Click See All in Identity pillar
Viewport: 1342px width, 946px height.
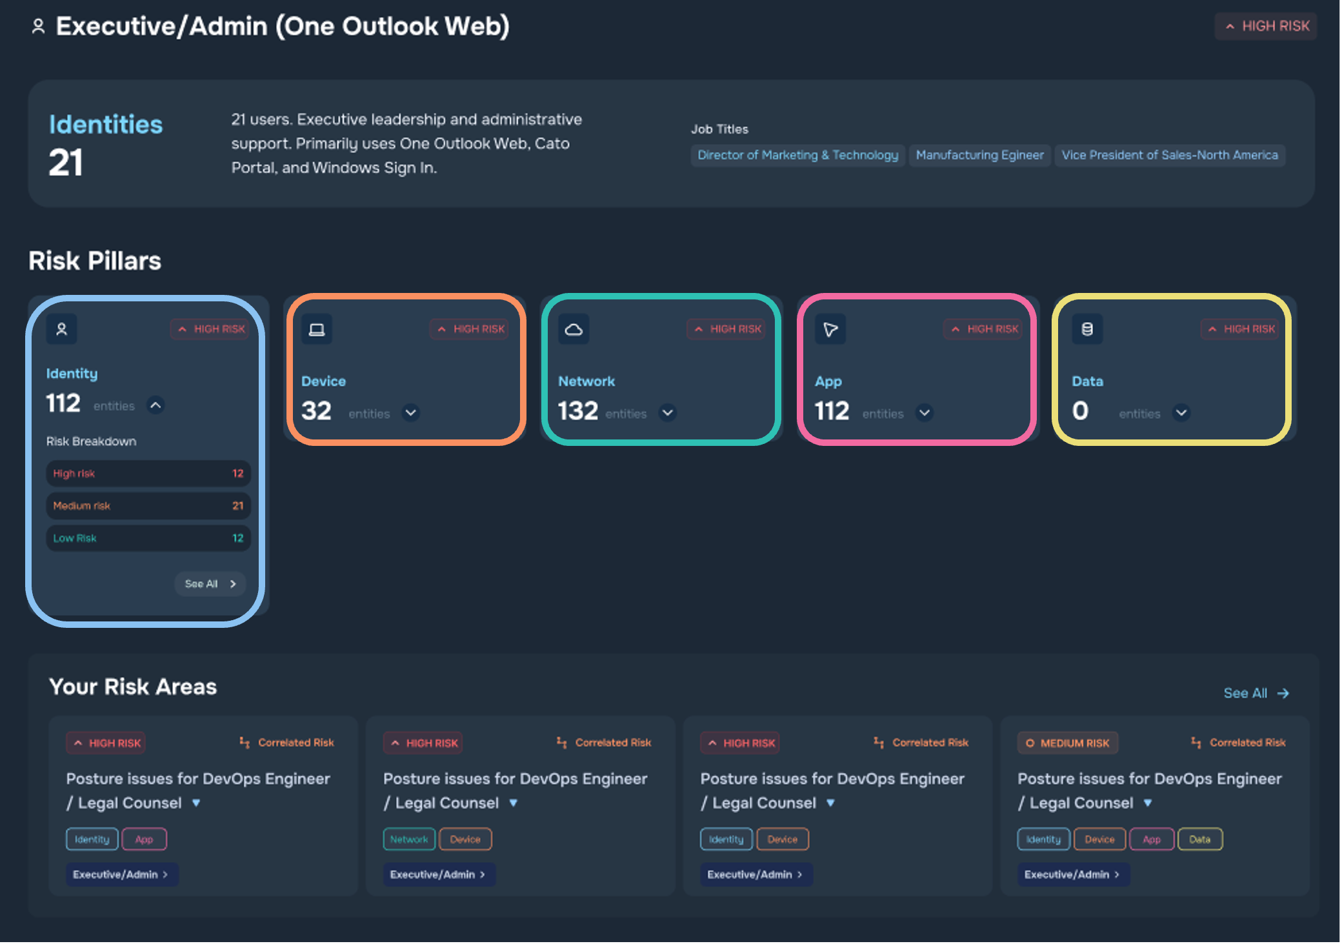(210, 584)
